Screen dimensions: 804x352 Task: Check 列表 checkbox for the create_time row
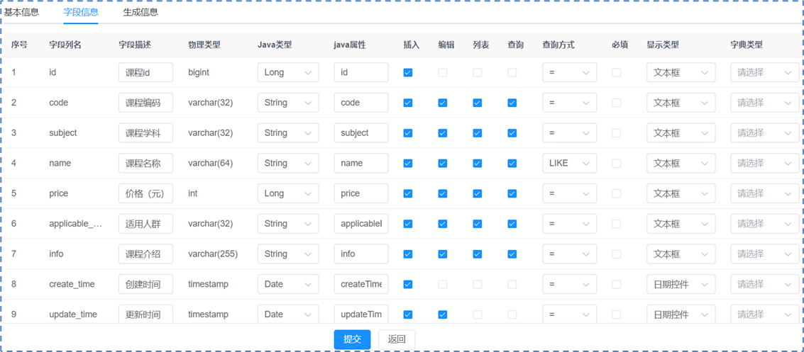[478, 284]
